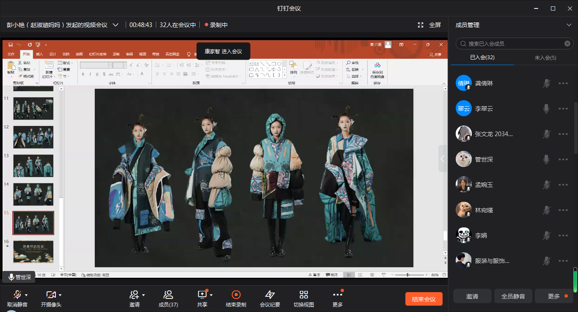578x312 pixels.
Task: Click the red 结束会议 button
Action: click(x=424, y=299)
